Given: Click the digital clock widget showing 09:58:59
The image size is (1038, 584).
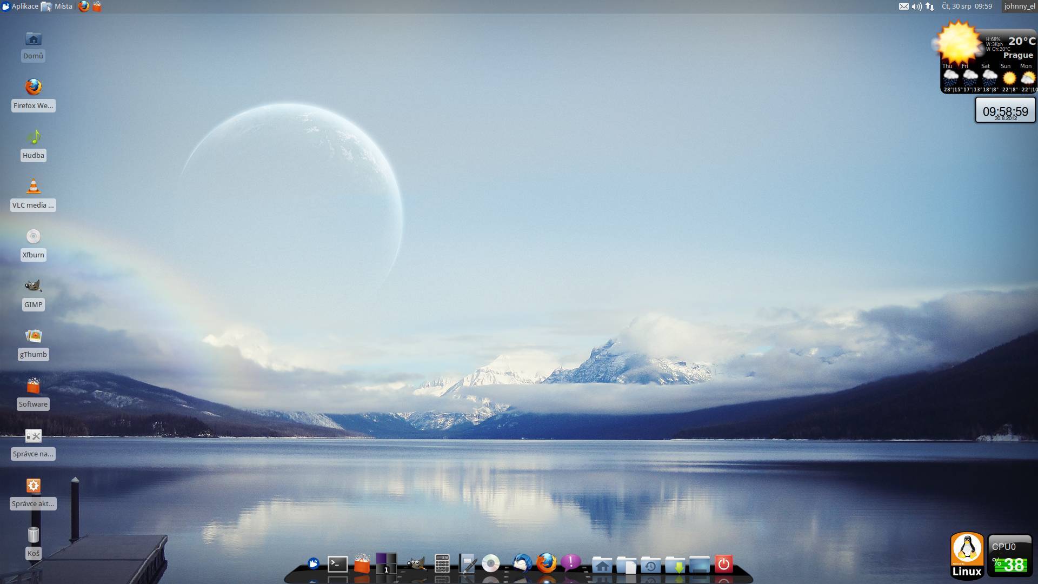Looking at the screenshot, I should [1005, 110].
